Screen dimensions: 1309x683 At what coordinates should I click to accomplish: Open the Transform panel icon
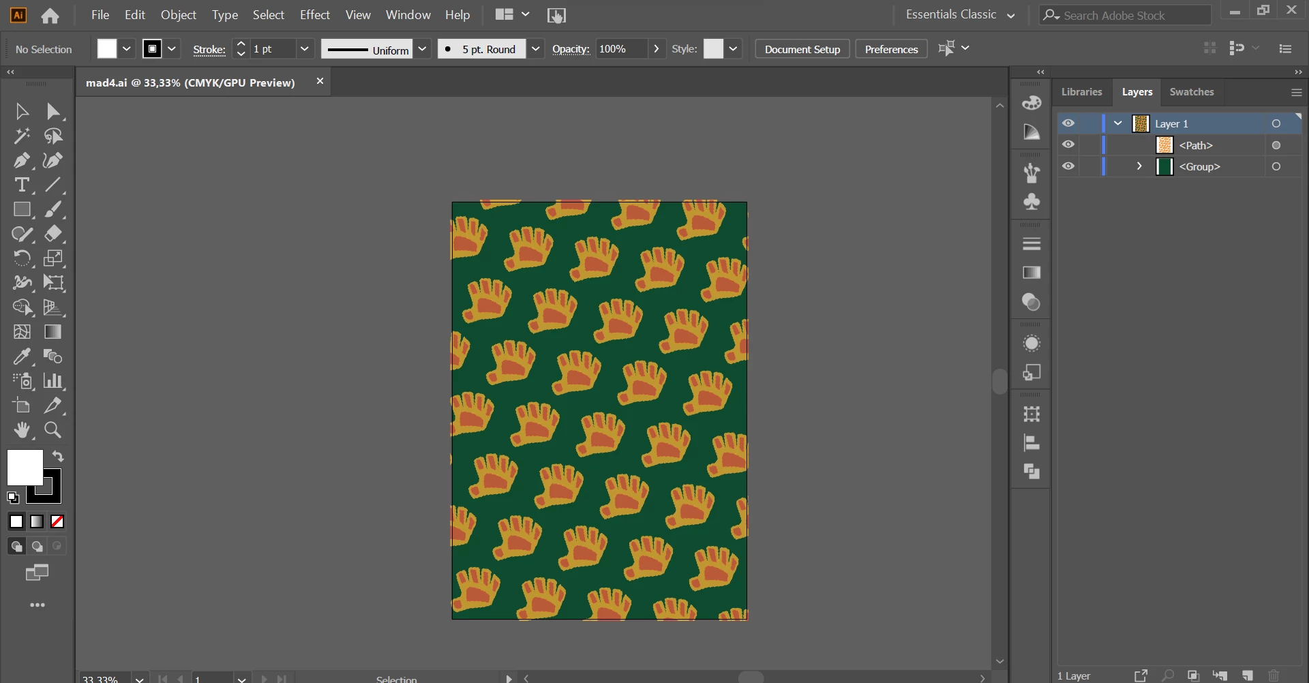click(1032, 414)
